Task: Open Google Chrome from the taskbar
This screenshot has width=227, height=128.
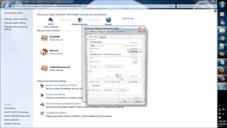Action: [x=222, y=38]
